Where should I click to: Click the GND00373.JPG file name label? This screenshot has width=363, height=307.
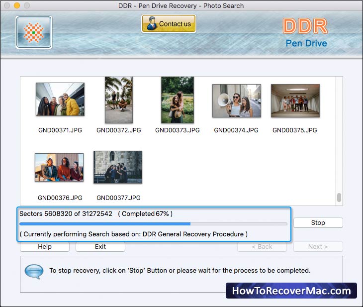click(x=178, y=130)
